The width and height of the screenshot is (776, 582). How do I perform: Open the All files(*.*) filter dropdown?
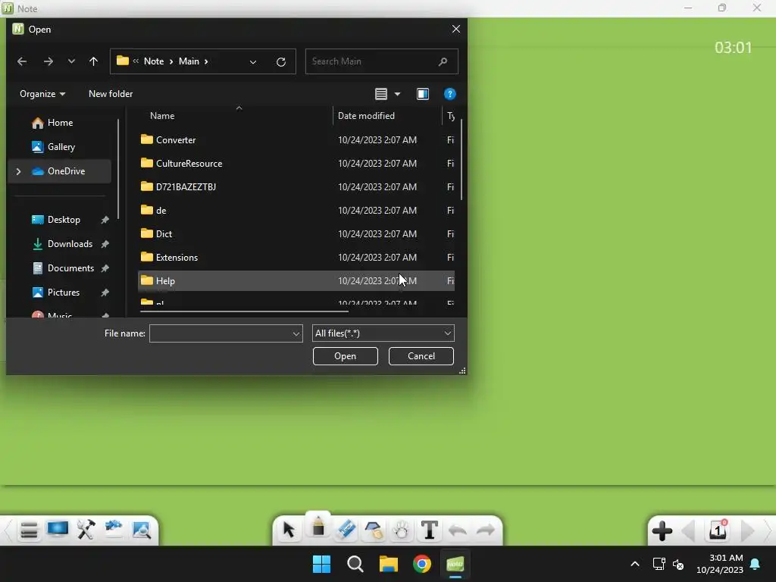coord(447,333)
